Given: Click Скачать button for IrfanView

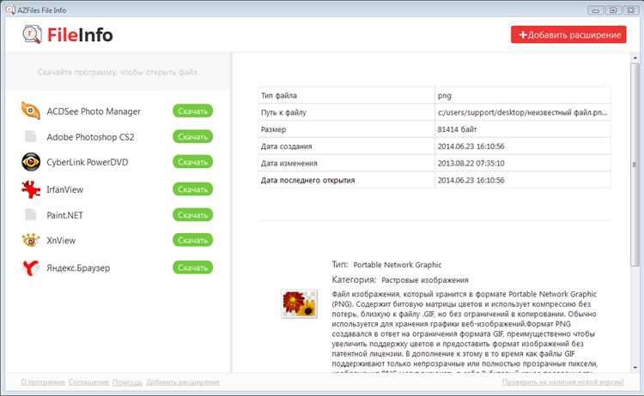Looking at the screenshot, I should [x=192, y=189].
